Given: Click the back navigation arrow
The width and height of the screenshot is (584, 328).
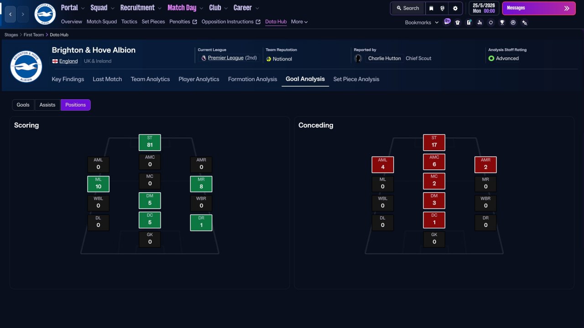Looking at the screenshot, I should click(x=10, y=14).
